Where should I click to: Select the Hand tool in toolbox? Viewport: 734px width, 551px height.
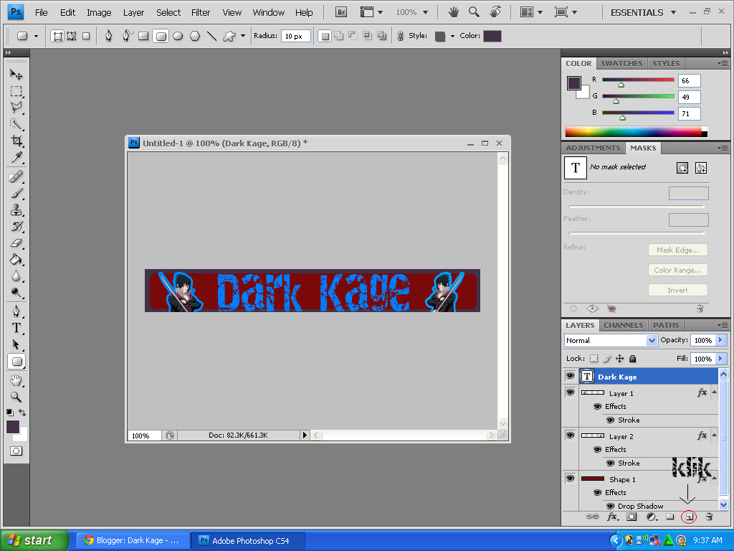pos(16,380)
